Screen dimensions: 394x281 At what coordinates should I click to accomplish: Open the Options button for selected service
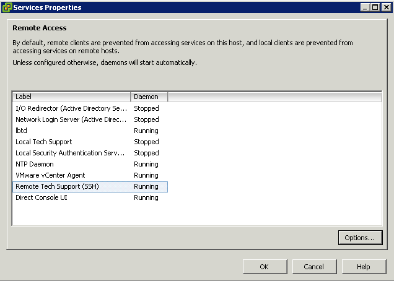[x=360, y=238]
